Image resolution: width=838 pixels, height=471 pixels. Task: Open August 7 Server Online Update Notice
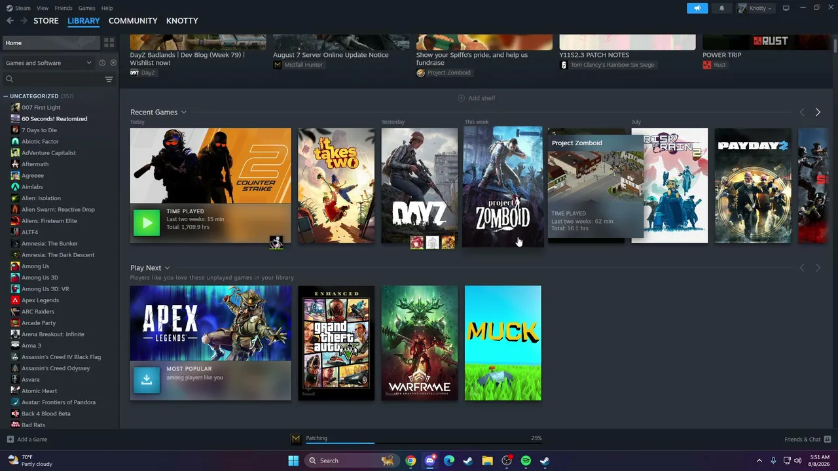(x=331, y=55)
